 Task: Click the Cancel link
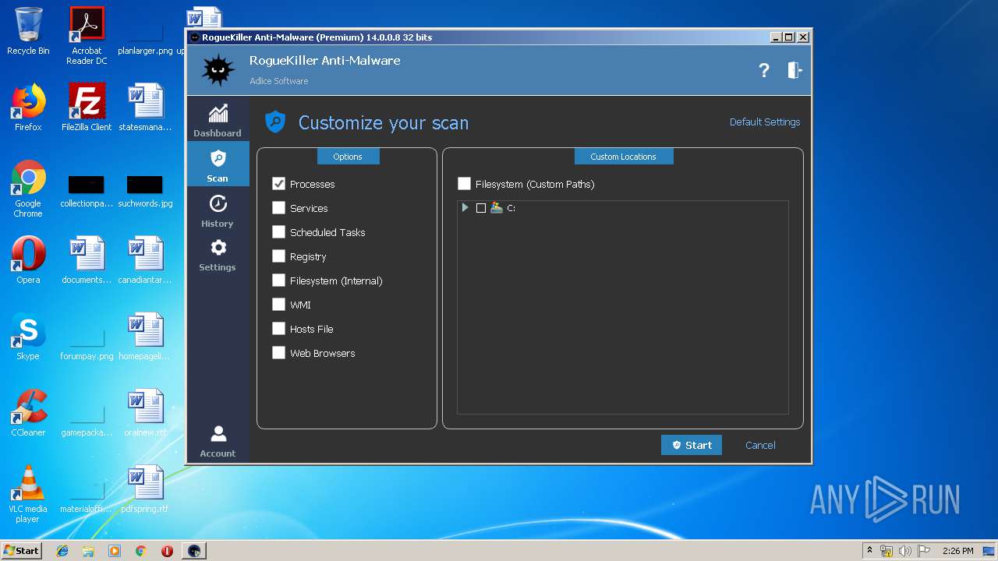760,446
